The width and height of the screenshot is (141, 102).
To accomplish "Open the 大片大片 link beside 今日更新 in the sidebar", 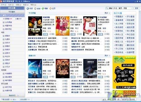I will (18, 19).
